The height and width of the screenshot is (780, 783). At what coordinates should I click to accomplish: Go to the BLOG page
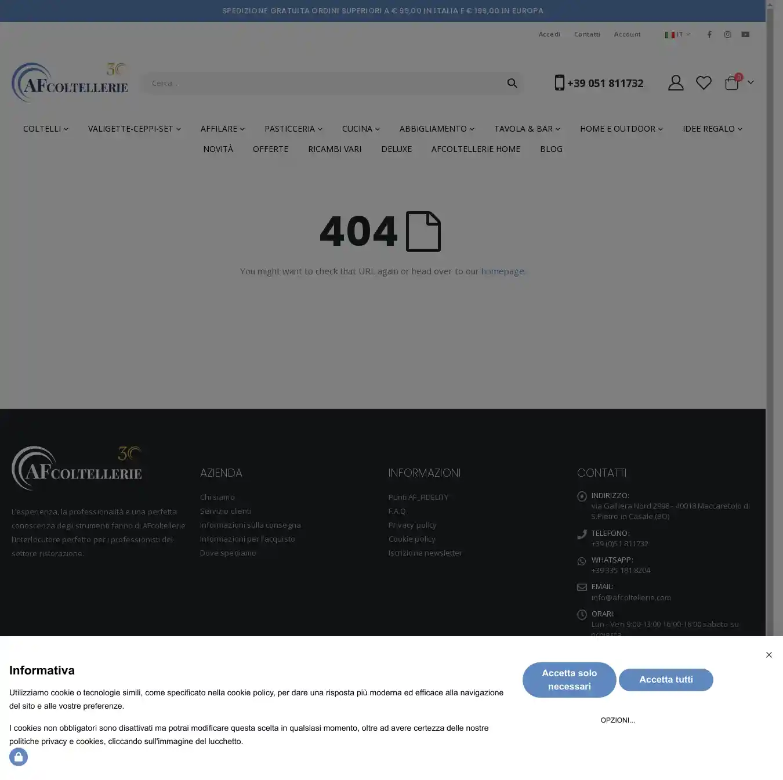(551, 149)
